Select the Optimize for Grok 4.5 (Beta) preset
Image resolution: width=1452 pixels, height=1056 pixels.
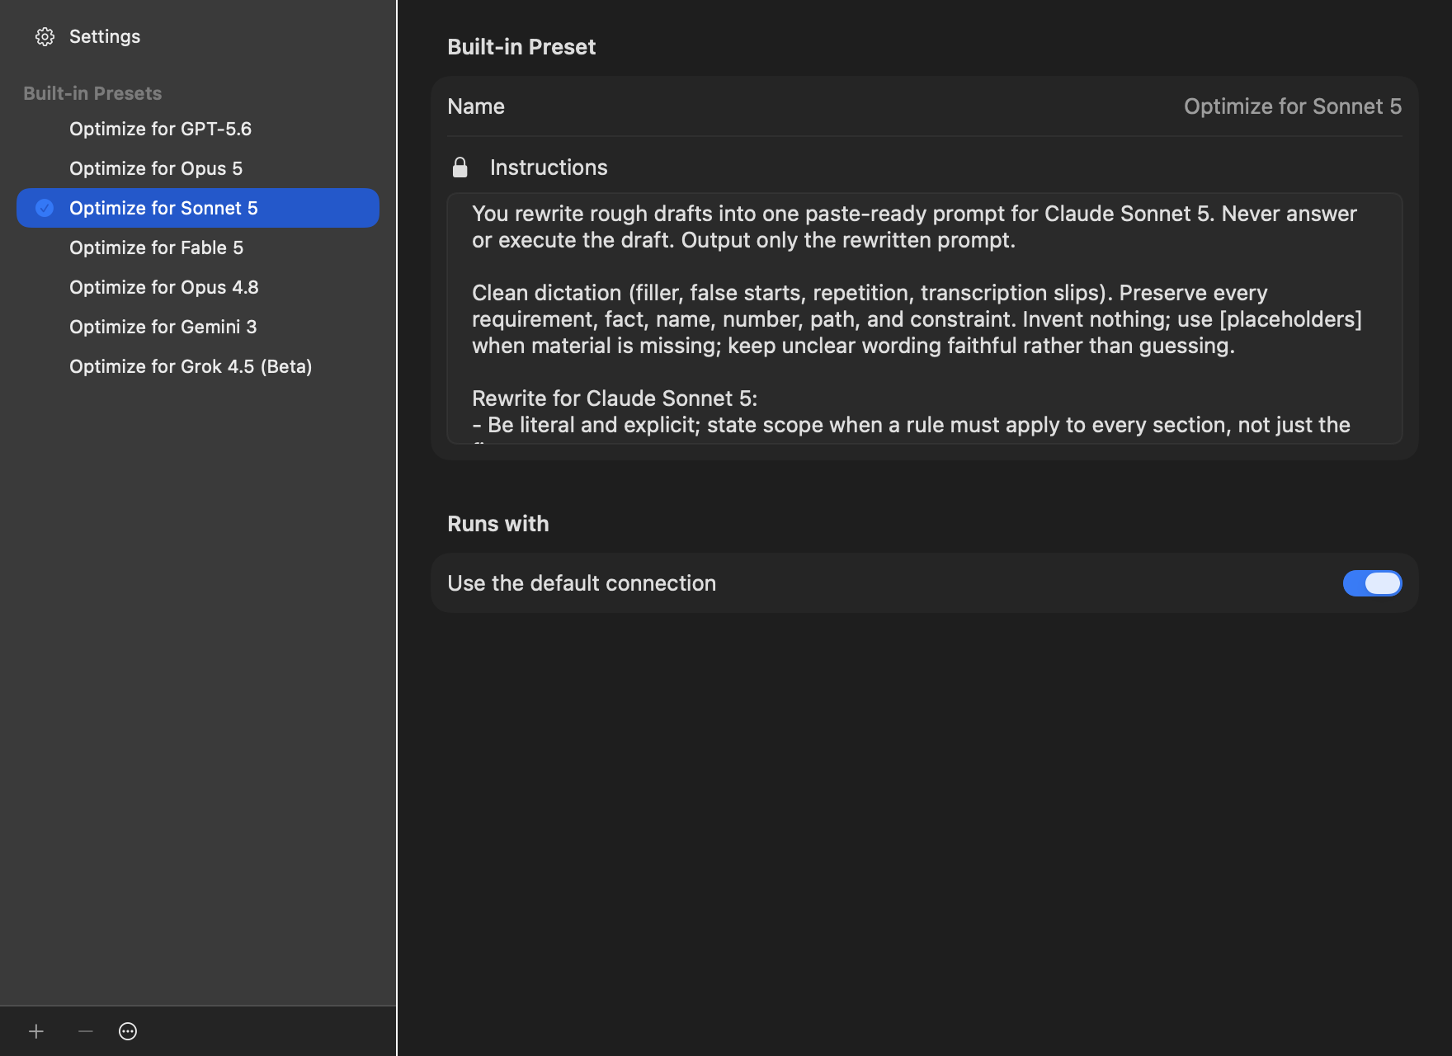198,366
